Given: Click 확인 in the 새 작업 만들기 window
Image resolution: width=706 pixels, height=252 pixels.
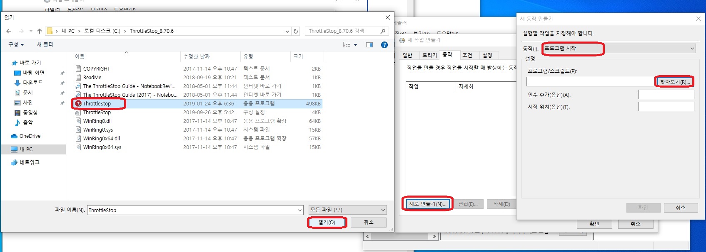Looking at the screenshot, I should 594,224.
